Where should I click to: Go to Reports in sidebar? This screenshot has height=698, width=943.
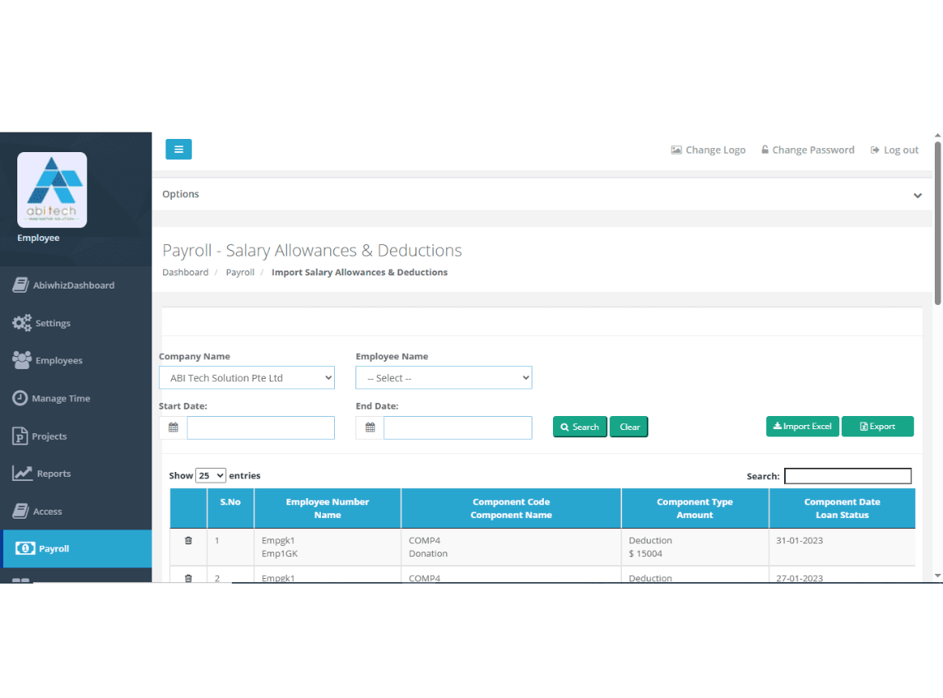coord(53,474)
